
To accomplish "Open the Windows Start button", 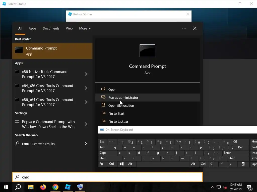I will pyautogui.click(x=6, y=187).
